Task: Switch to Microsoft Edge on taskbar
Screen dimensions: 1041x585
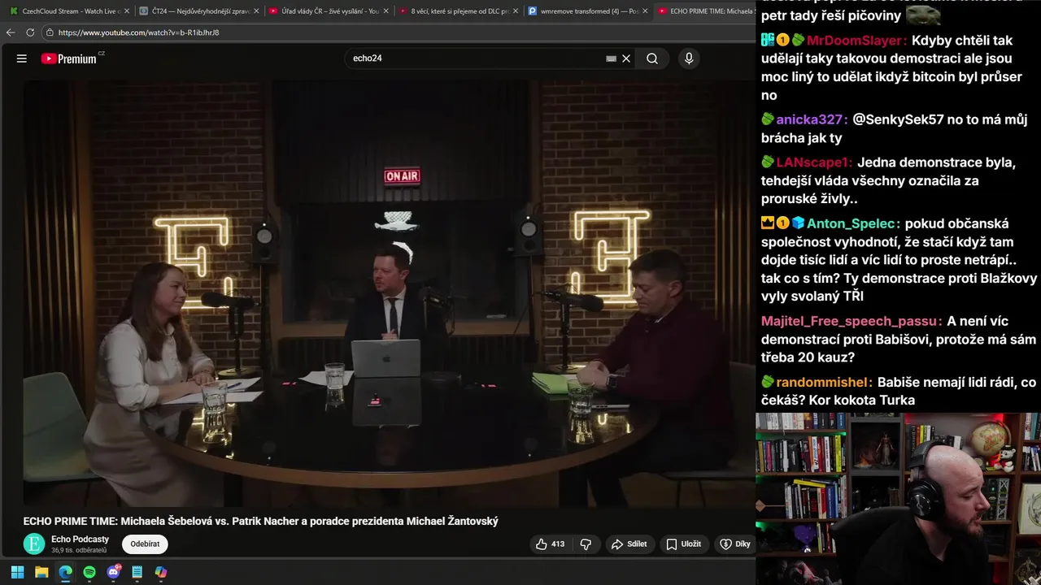Action: pyautogui.click(x=65, y=572)
